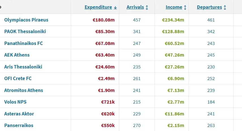The width and height of the screenshot is (242, 131).
Task: Click the Departures sort arrows icon
Action: coord(225,8)
